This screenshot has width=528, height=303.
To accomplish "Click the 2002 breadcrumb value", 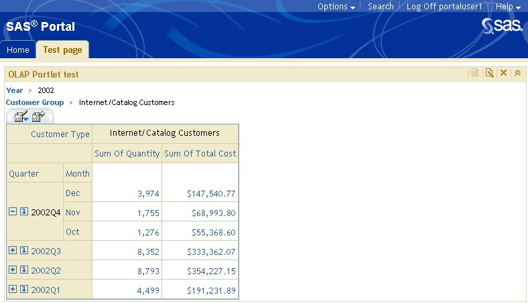I will (x=46, y=90).
